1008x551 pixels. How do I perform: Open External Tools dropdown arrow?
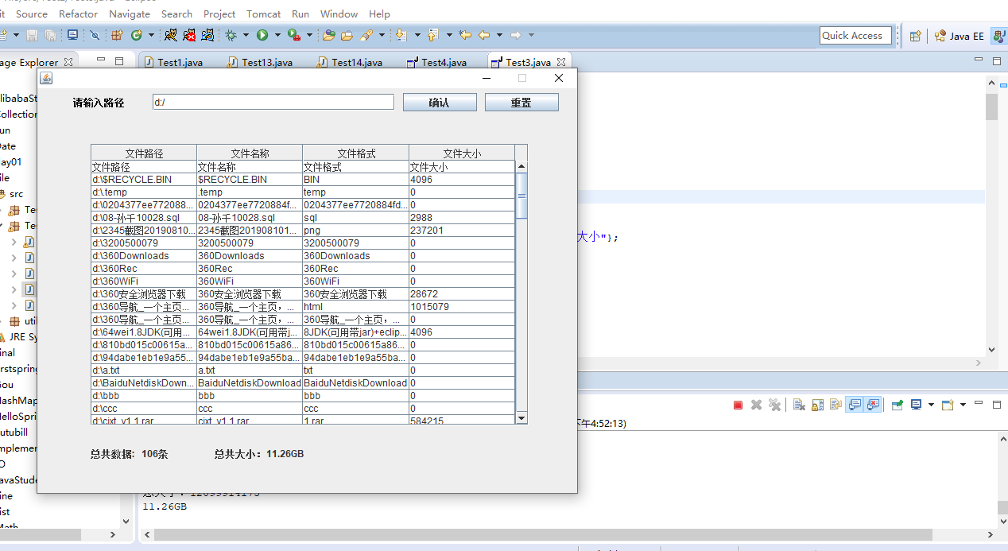click(309, 35)
